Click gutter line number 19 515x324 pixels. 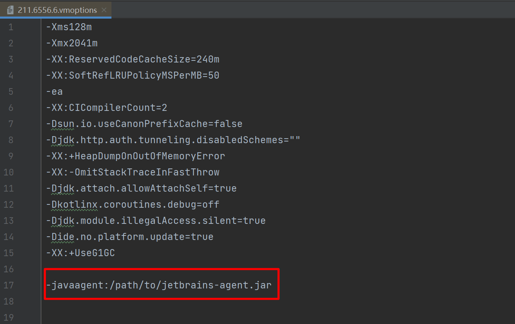(x=8, y=318)
